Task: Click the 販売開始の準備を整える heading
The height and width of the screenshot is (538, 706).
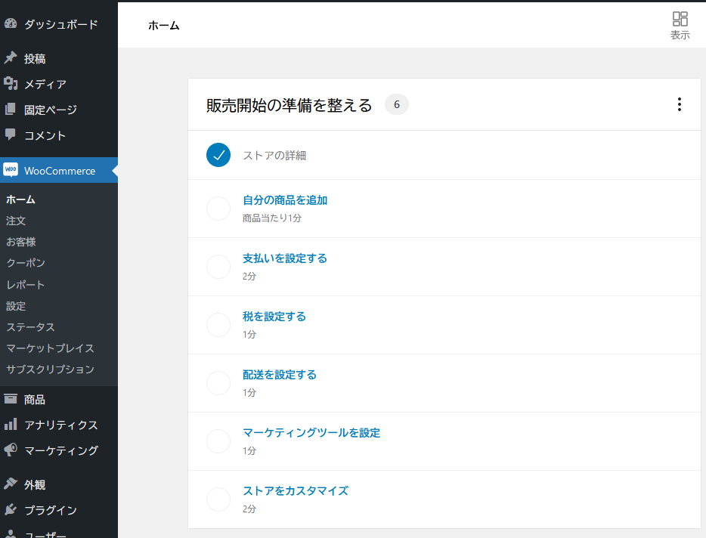Action: [289, 105]
